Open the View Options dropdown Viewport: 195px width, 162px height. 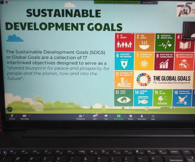[x=149, y=3]
